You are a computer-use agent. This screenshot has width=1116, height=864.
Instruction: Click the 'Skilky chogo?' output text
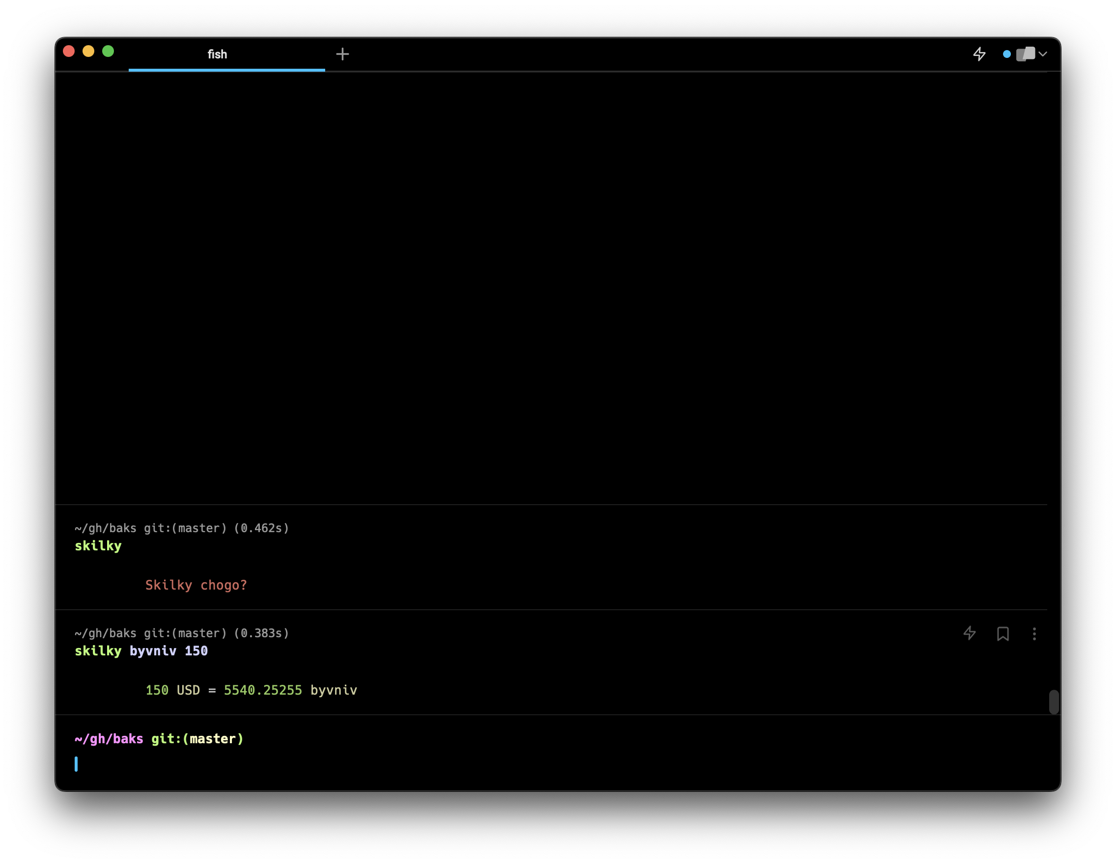click(196, 585)
